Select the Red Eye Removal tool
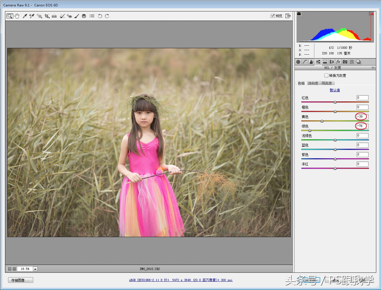The height and width of the screenshot is (290, 381). [69, 16]
